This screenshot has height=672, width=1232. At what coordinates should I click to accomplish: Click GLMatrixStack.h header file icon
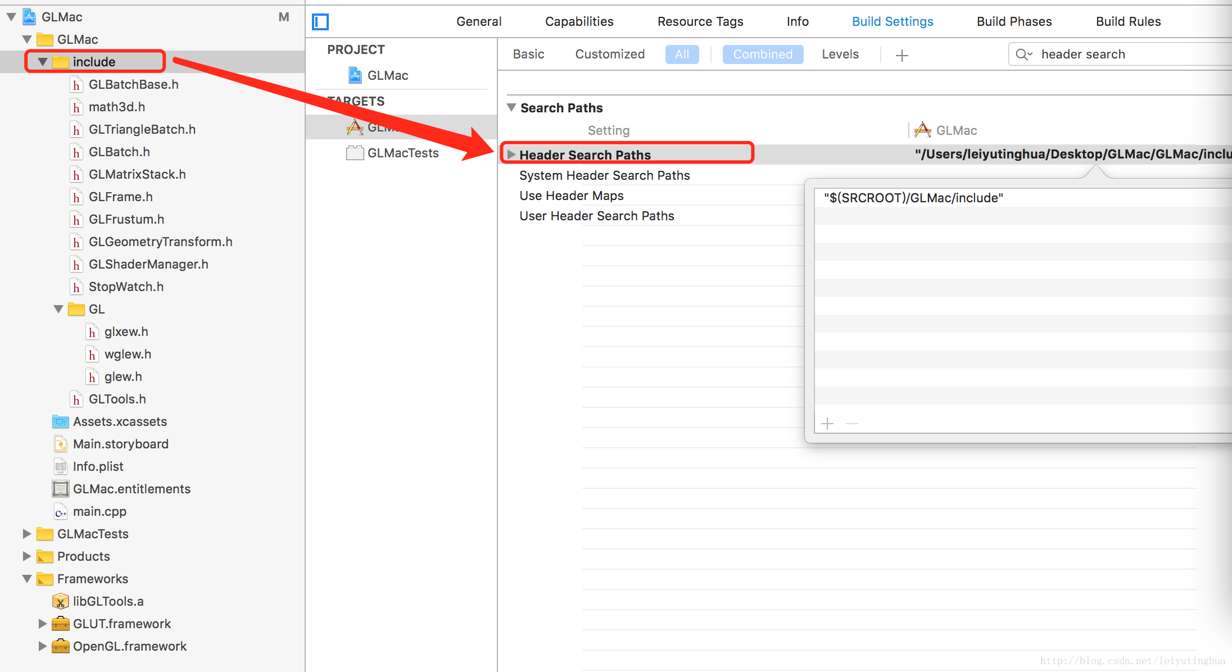(76, 175)
